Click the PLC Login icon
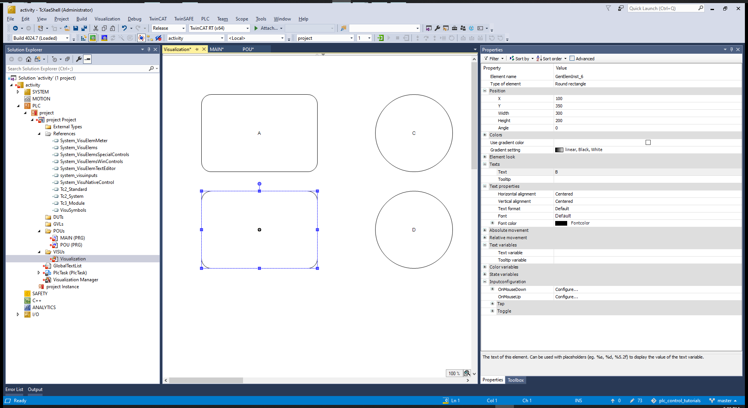 pos(381,38)
